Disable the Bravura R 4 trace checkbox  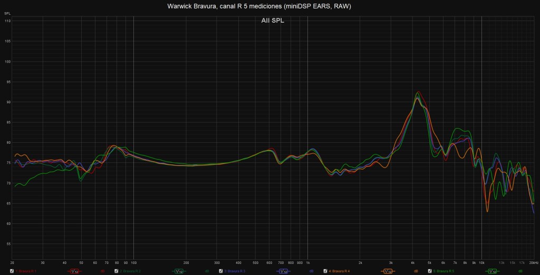(325, 271)
